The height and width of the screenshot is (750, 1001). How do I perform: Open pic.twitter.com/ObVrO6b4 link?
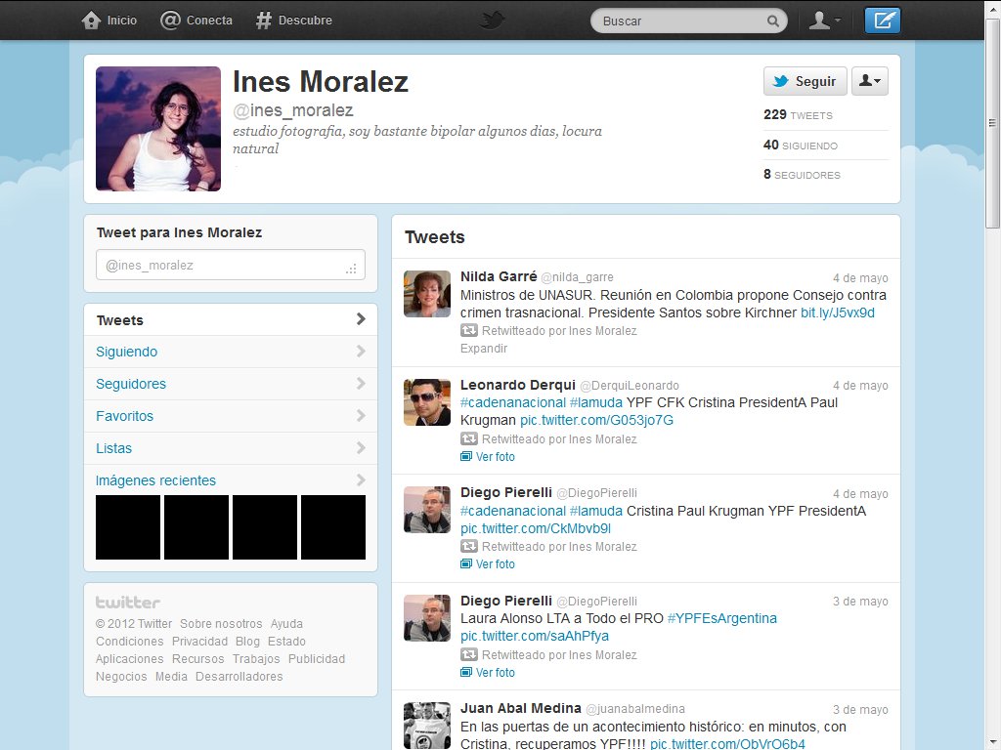(x=727, y=743)
